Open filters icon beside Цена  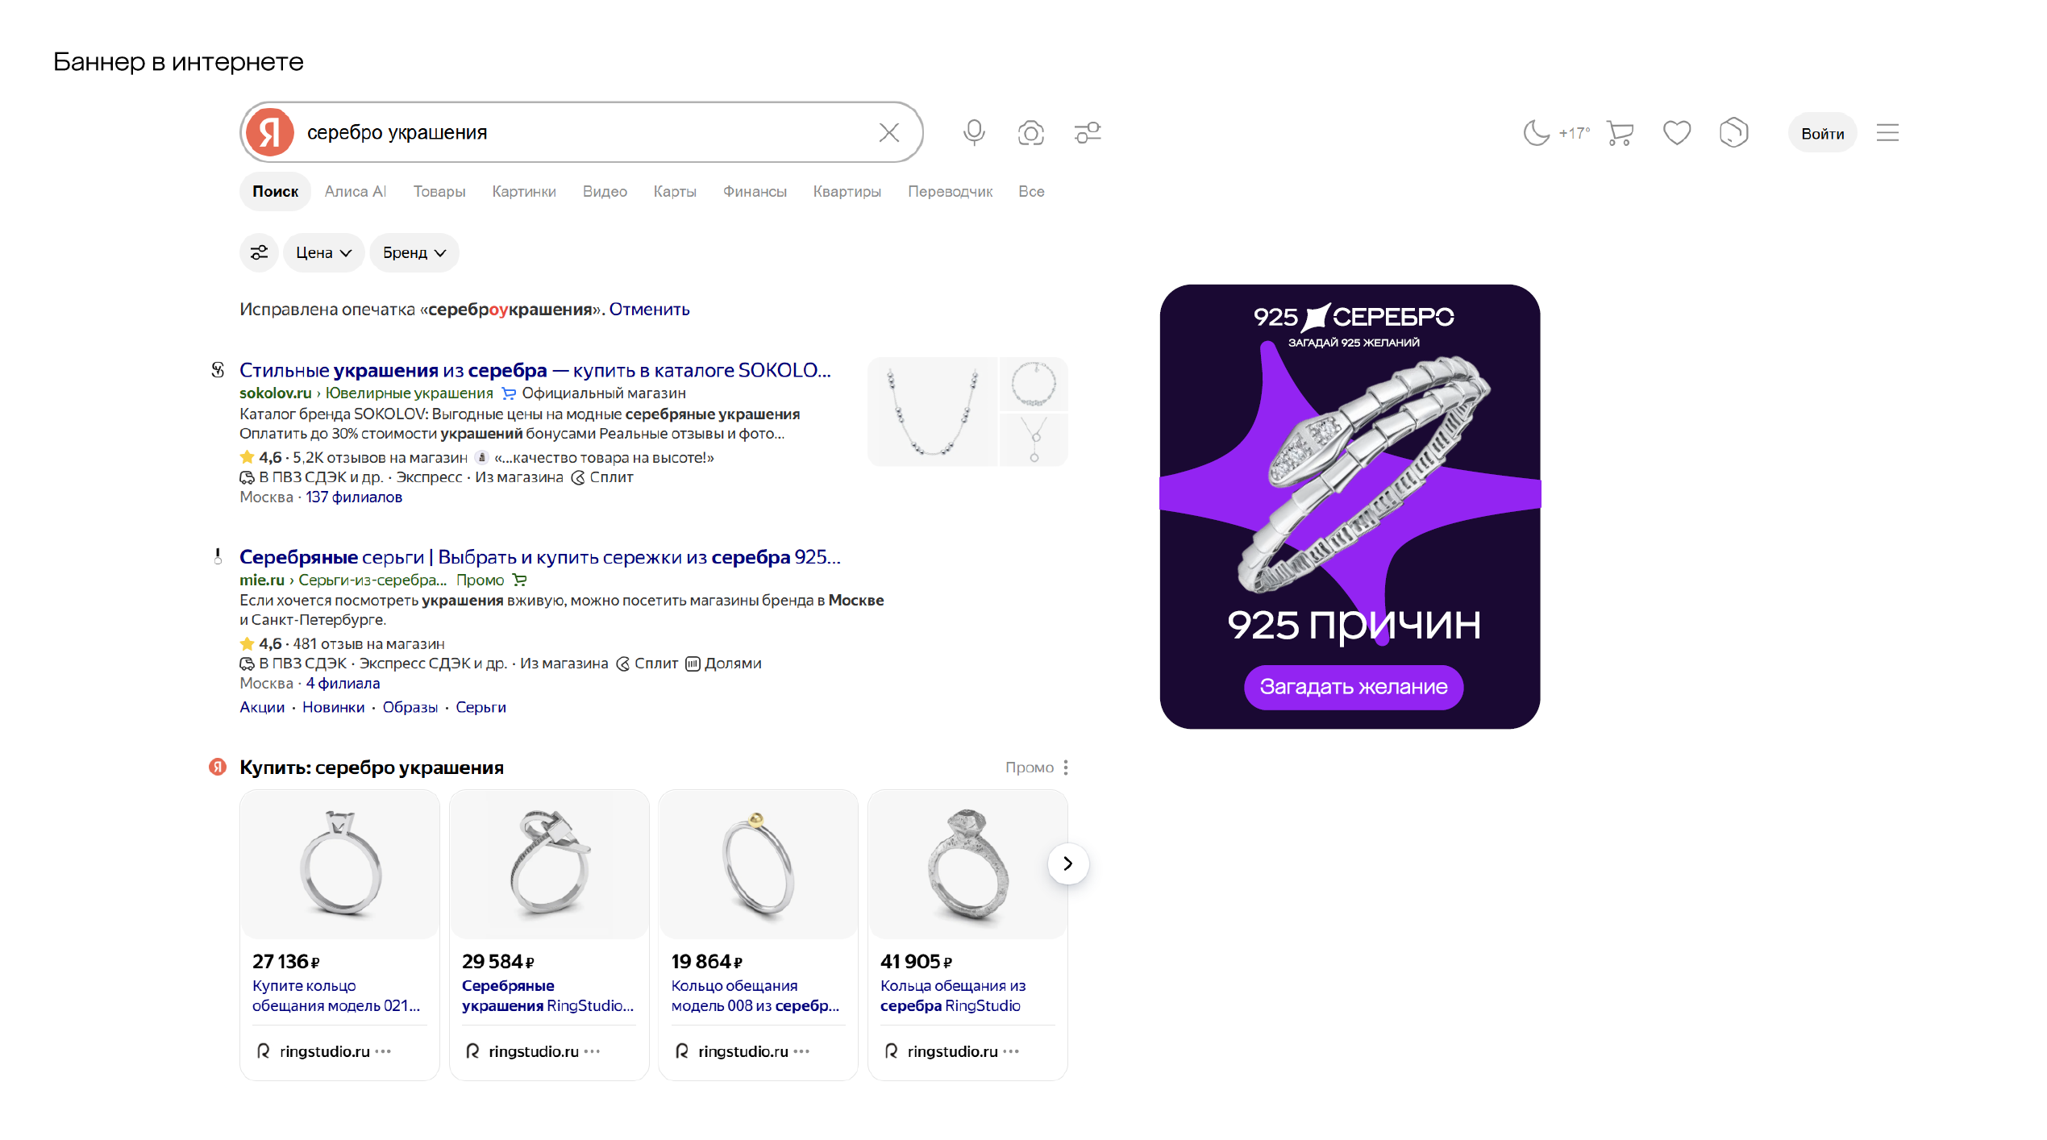tap(259, 252)
